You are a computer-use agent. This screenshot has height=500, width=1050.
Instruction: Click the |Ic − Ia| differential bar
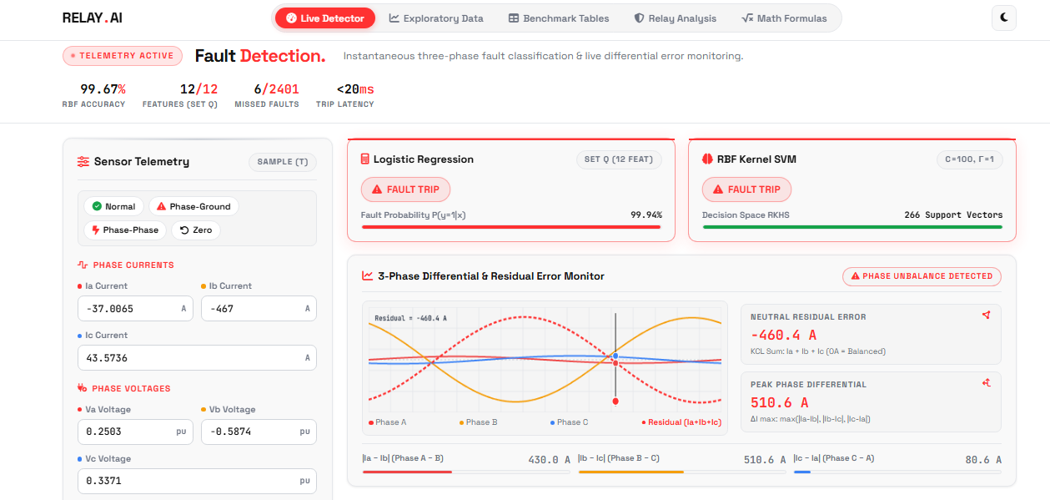pyautogui.click(x=897, y=472)
